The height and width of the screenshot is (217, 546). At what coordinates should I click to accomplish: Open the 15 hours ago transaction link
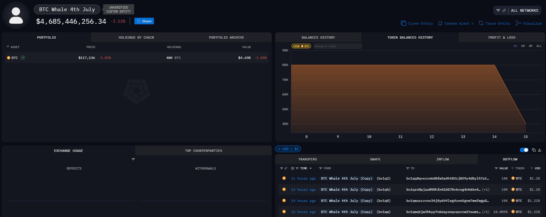pyautogui.click(x=303, y=212)
